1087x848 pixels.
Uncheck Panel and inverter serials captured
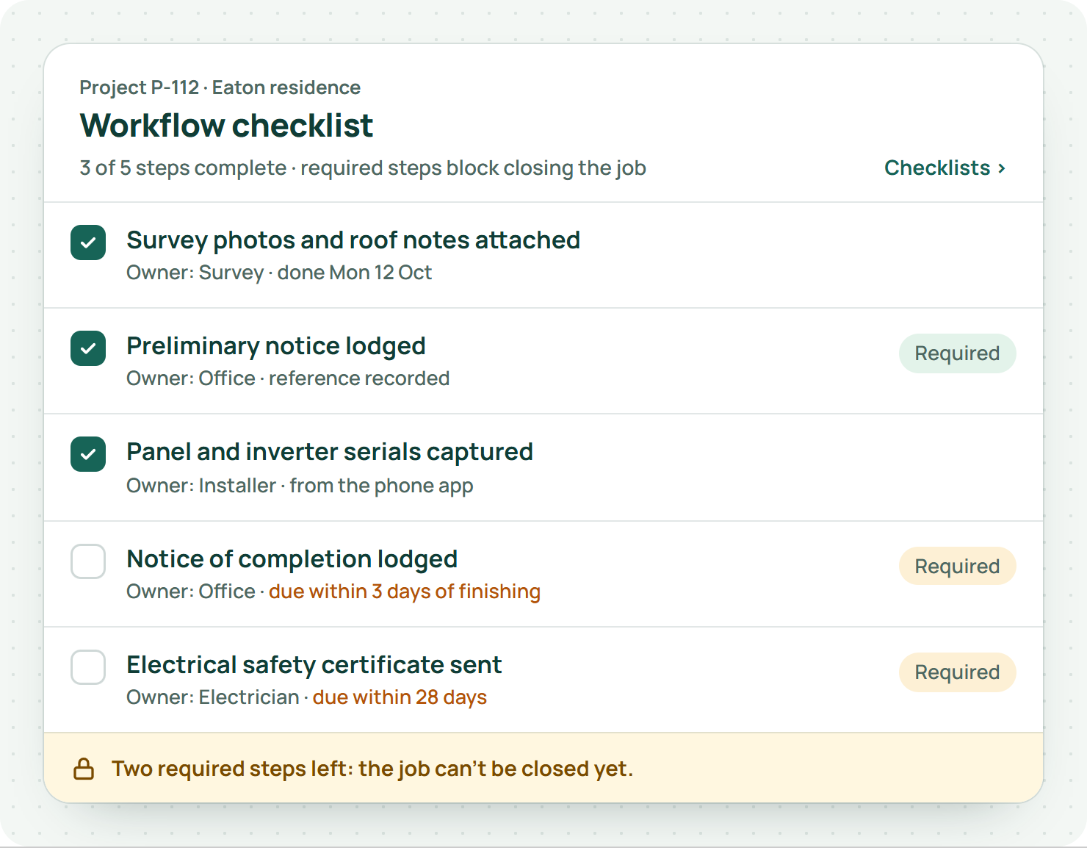(x=88, y=454)
